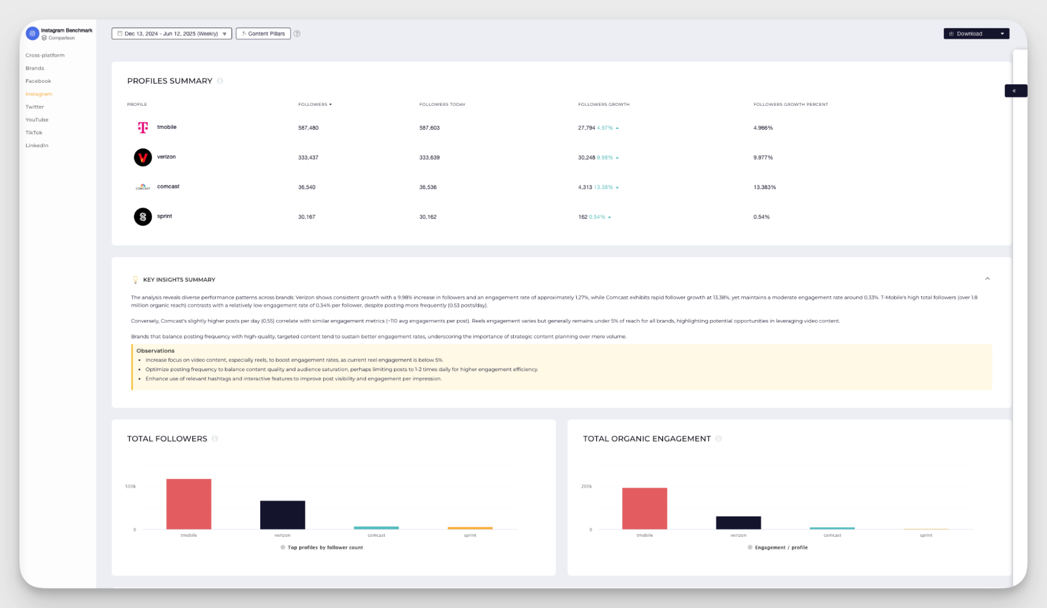Click the comcast profile logo

pyautogui.click(x=142, y=187)
